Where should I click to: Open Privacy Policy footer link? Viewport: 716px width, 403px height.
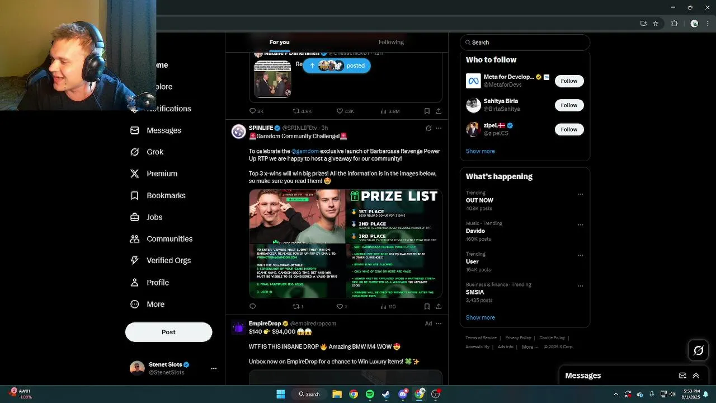click(518, 338)
